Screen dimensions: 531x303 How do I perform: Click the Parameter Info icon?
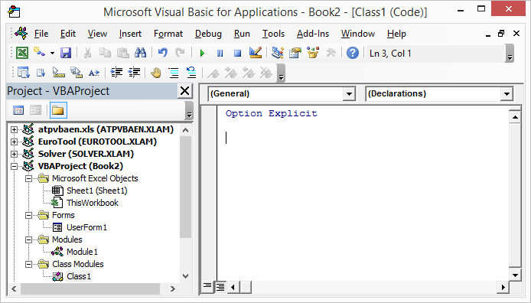(x=77, y=73)
